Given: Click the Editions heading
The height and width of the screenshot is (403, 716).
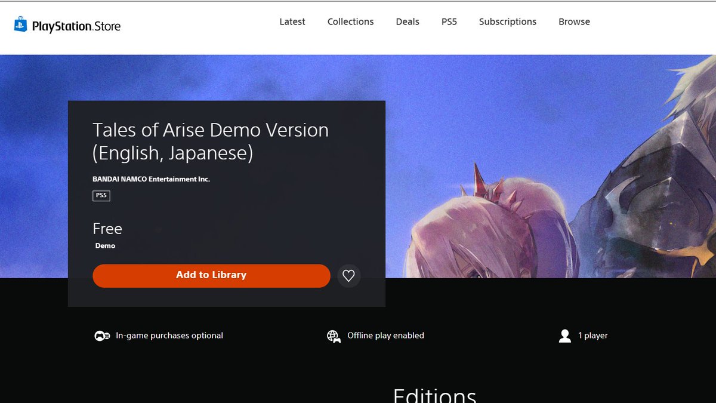Looking at the screenshot, I should point(434,395).
